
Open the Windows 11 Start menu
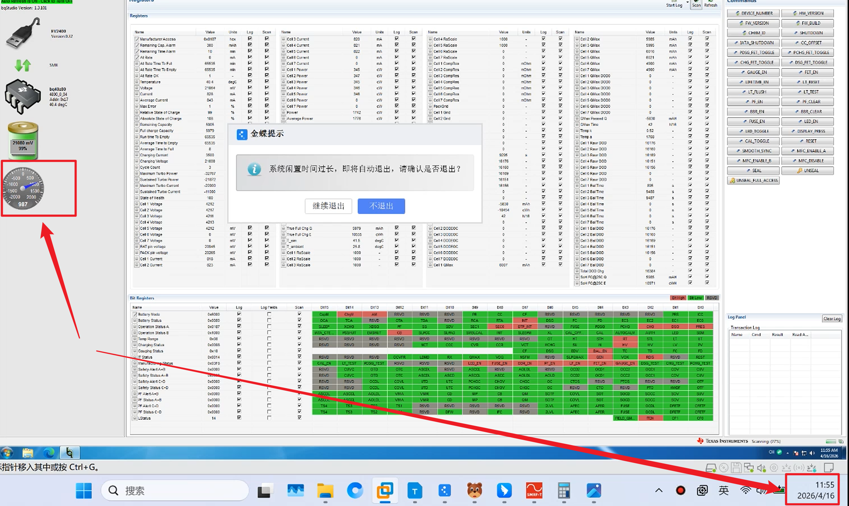(84, 491)
